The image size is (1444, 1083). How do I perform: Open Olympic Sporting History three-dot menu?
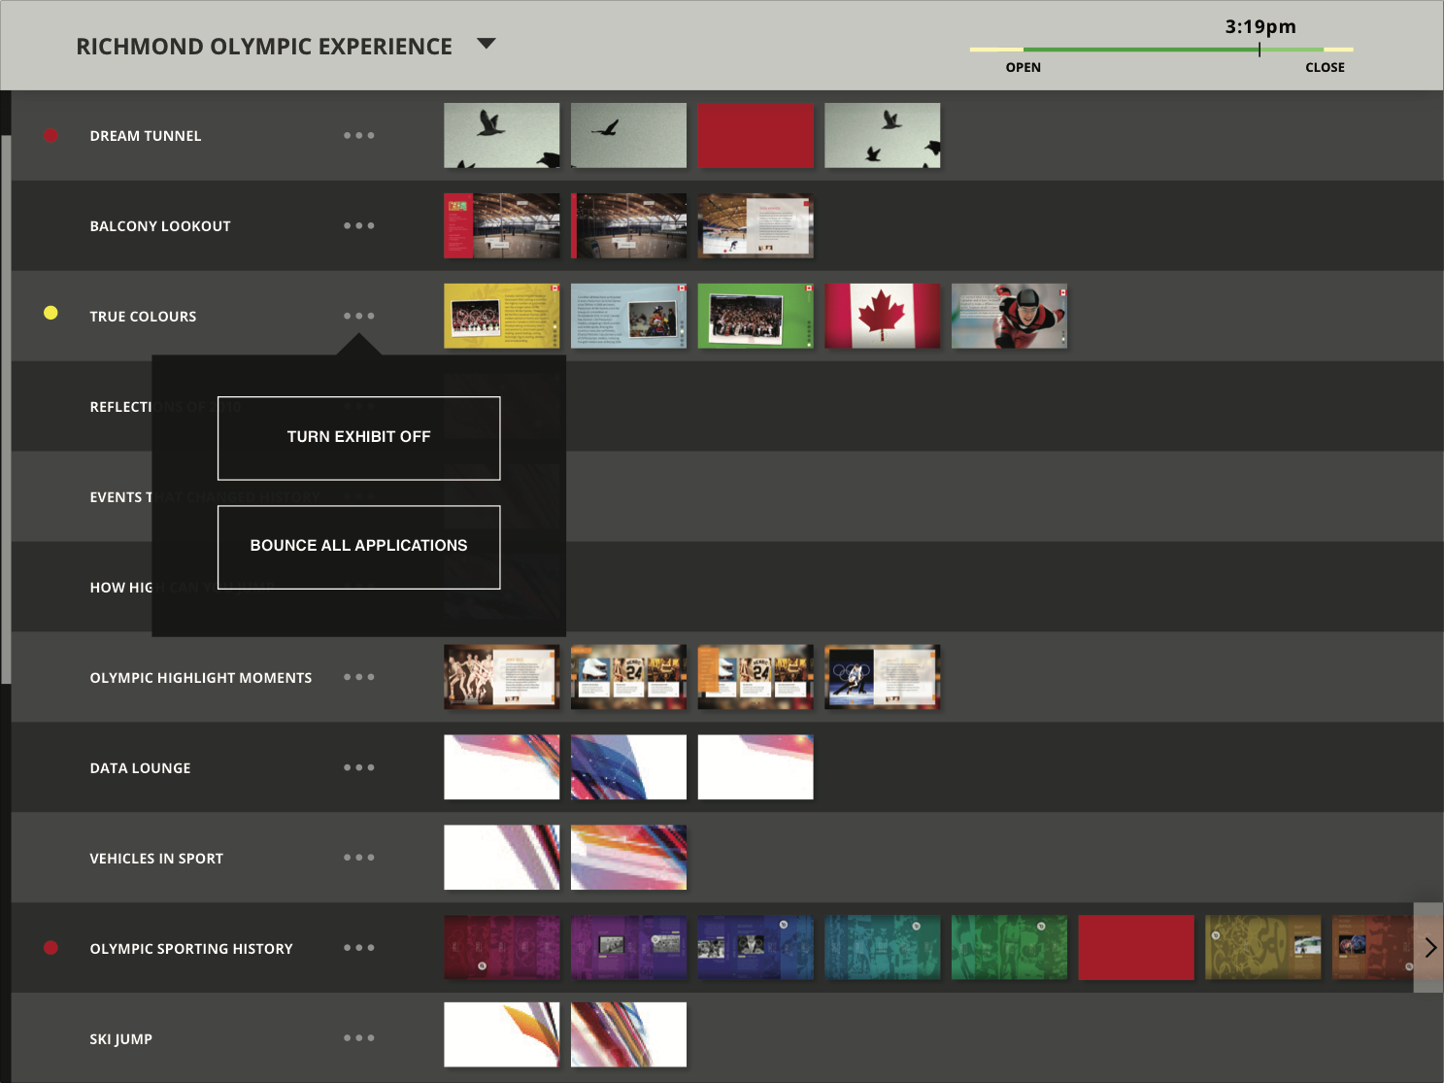point(358,948)
